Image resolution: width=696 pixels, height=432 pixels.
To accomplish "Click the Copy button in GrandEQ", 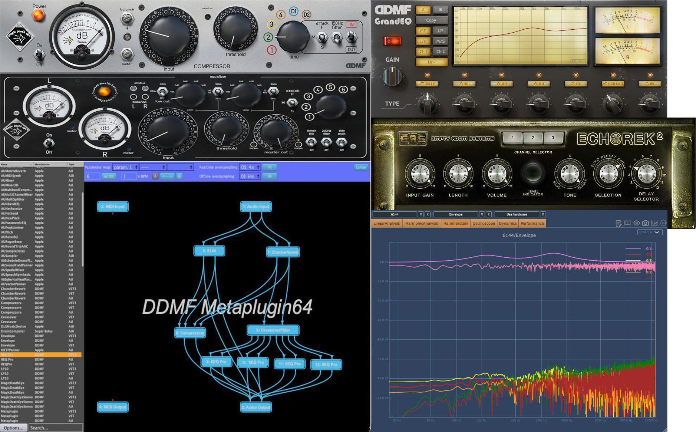I will pyautogui.click(x=431, y=20).
